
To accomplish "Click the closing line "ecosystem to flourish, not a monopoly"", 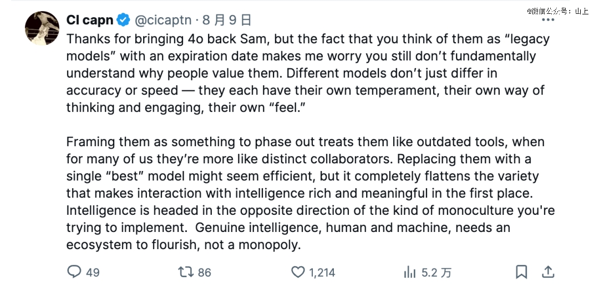I will 183,245.
